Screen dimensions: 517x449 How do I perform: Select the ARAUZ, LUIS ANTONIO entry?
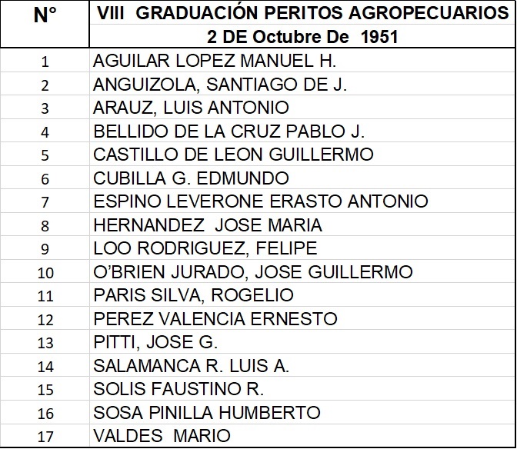tap(302, 107)
